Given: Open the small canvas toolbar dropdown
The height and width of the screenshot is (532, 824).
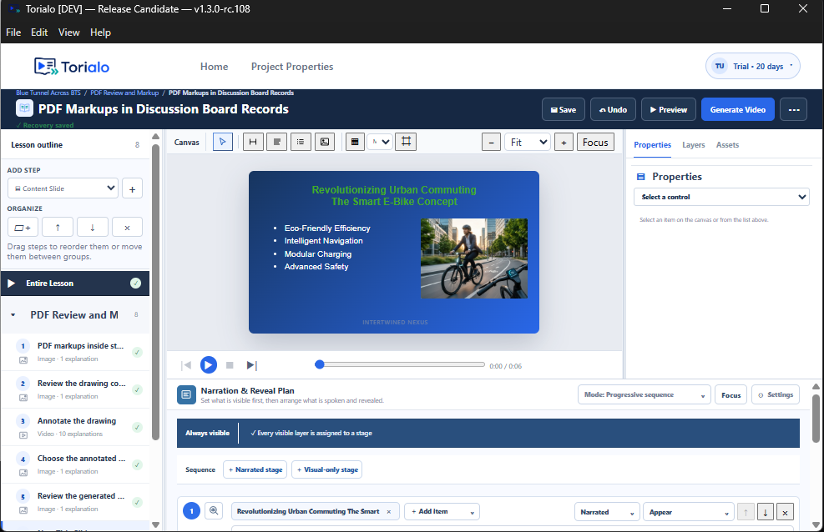Looking at the screenshot, I should [379, 142].
